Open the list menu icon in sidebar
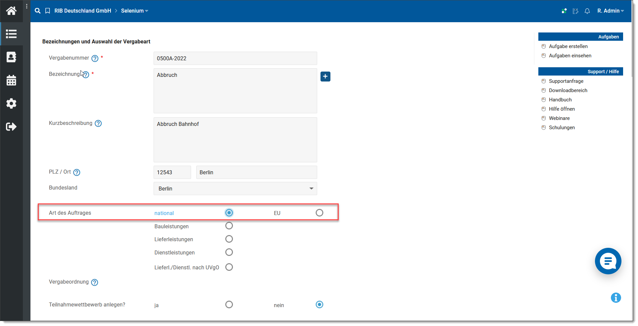The height and width of the screenshot is (326, 638). 11,34
